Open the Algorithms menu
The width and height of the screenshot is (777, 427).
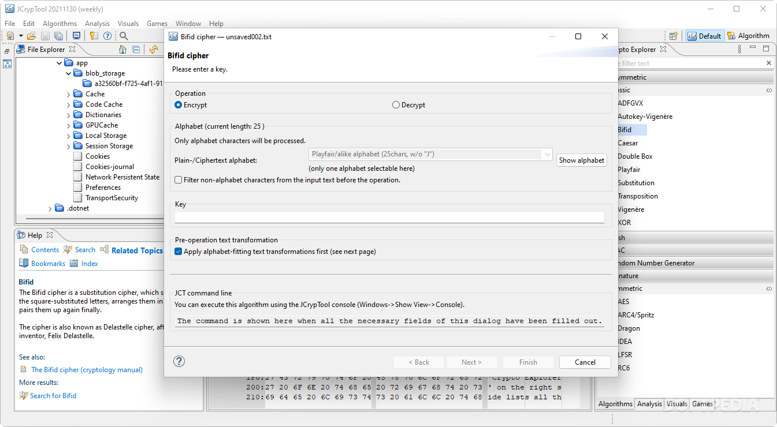point(60,24)
